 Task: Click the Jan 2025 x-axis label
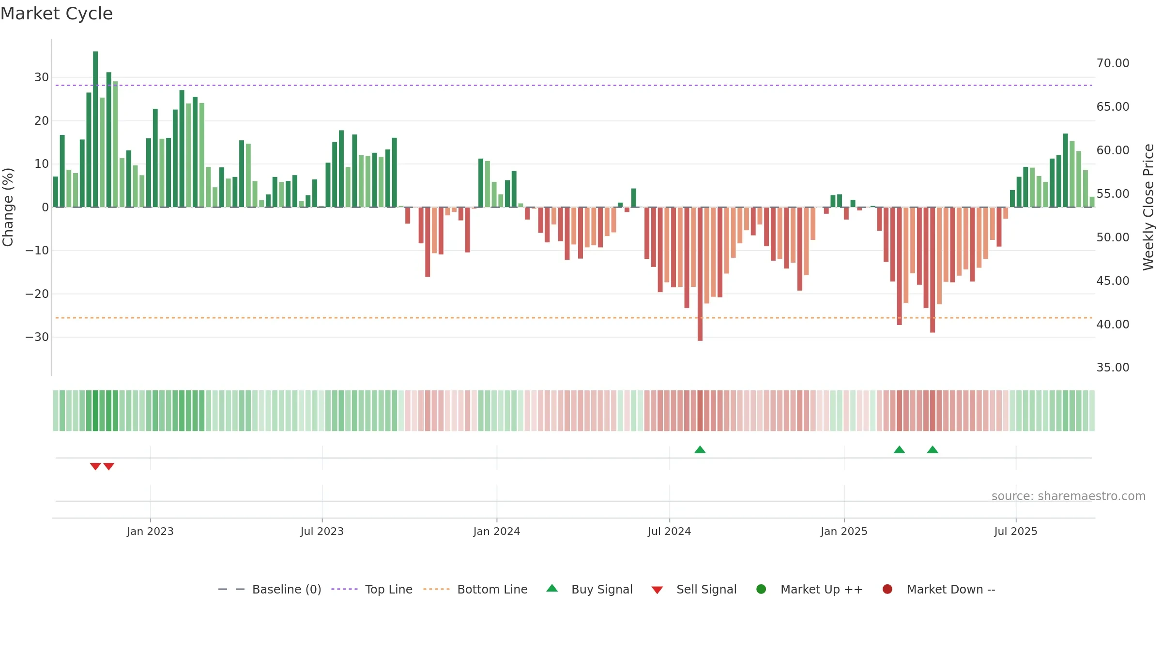point(844,531)
